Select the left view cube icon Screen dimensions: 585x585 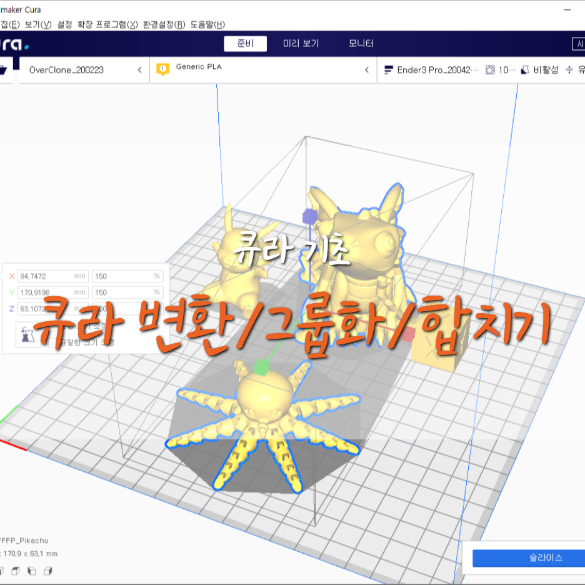32,571
